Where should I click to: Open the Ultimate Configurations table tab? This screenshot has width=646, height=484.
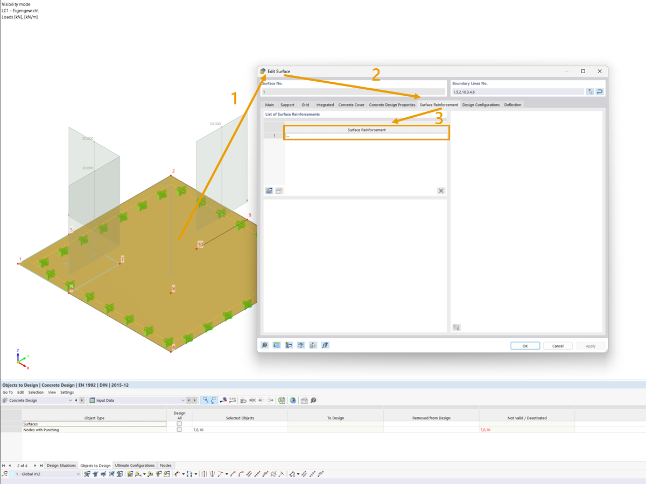click(135, 465)
